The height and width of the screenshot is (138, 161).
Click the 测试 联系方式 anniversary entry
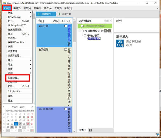coord(134,42)
